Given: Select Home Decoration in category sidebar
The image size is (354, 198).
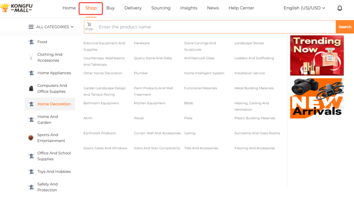Looking at the screenshot, I should coord(54,104).
